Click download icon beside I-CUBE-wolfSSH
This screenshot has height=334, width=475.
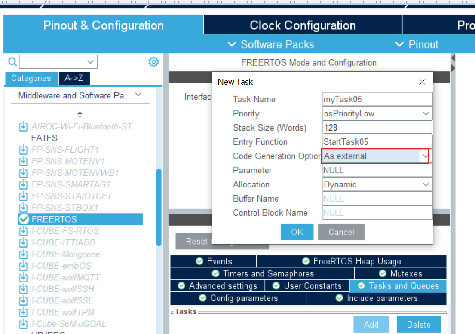(23, 289)
